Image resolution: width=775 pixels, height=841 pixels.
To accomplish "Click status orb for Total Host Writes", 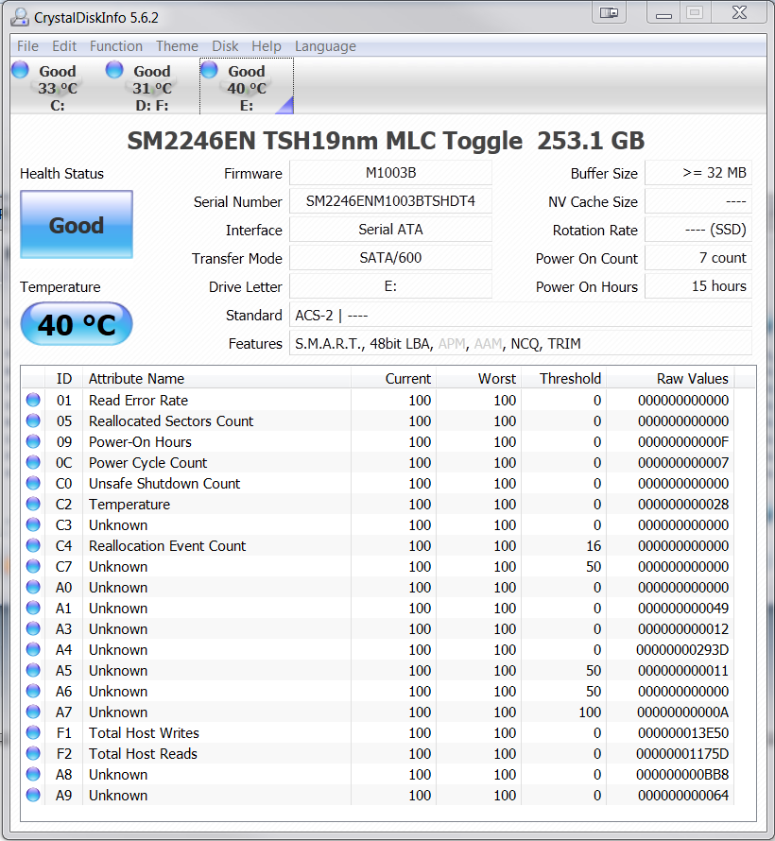I will click(33, 733).
